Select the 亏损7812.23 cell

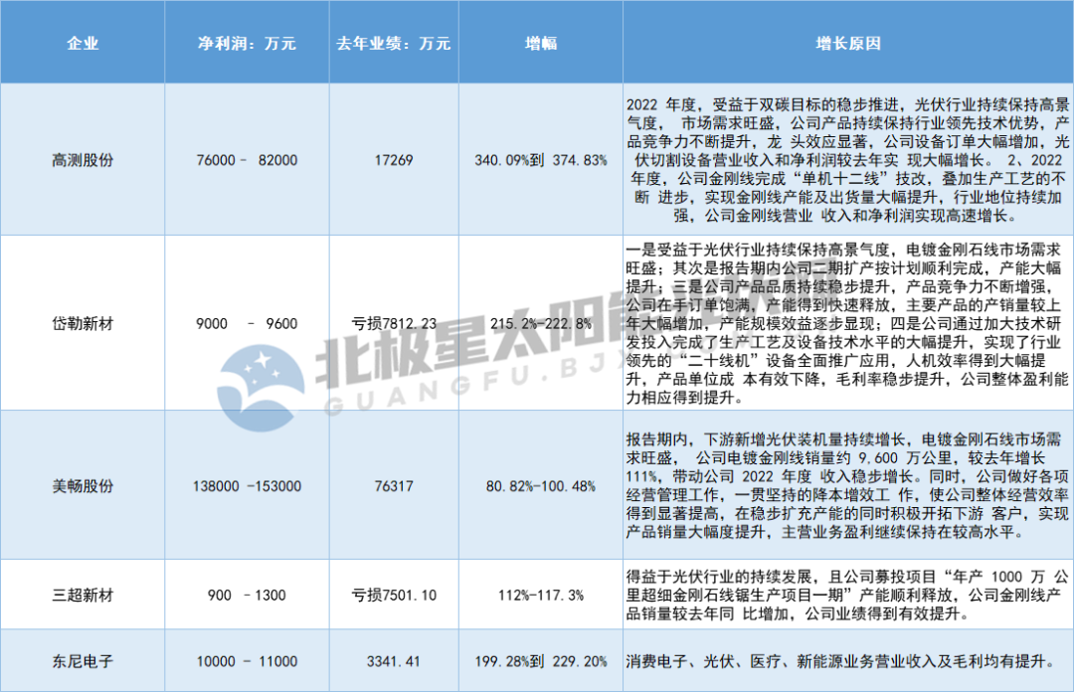[394, 323]
